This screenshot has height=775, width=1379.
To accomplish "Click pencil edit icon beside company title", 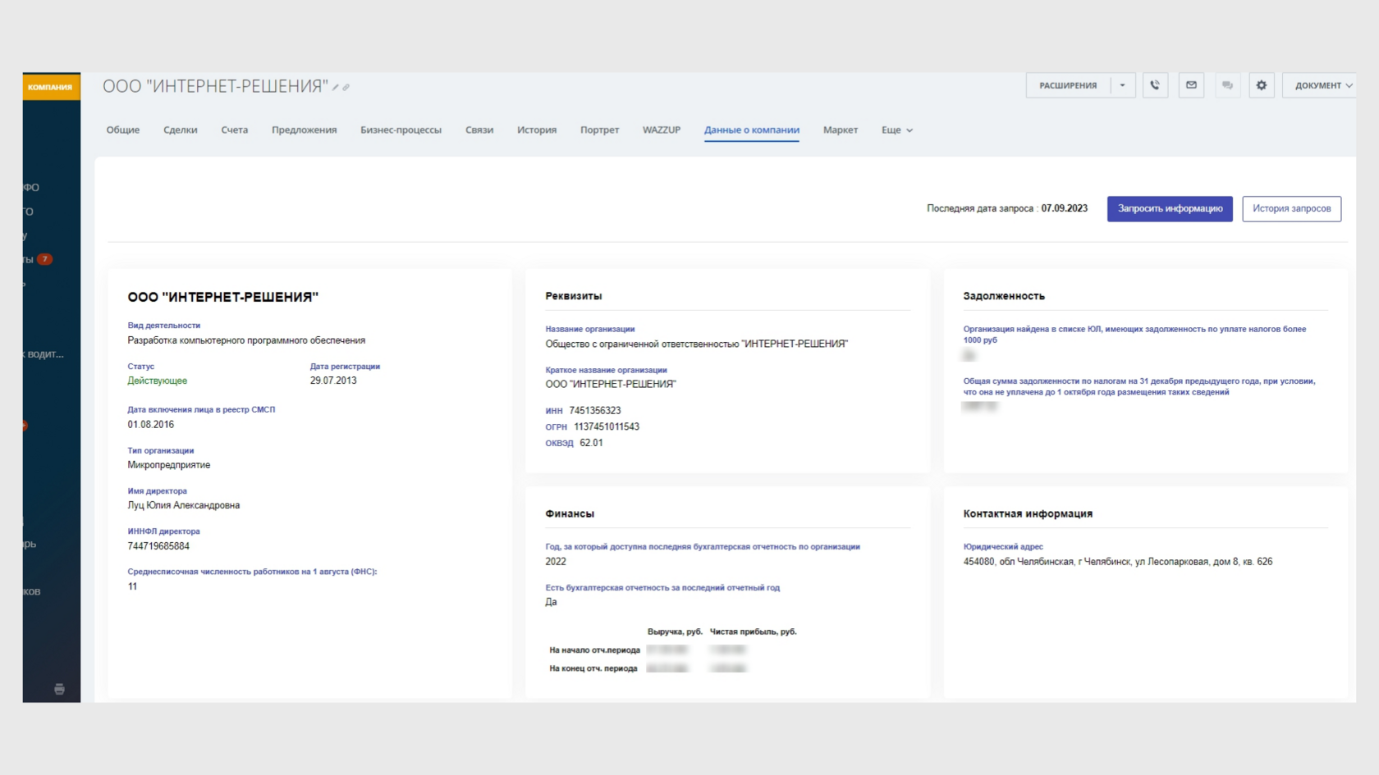I will pyautogui.click(x=336, y=87).
